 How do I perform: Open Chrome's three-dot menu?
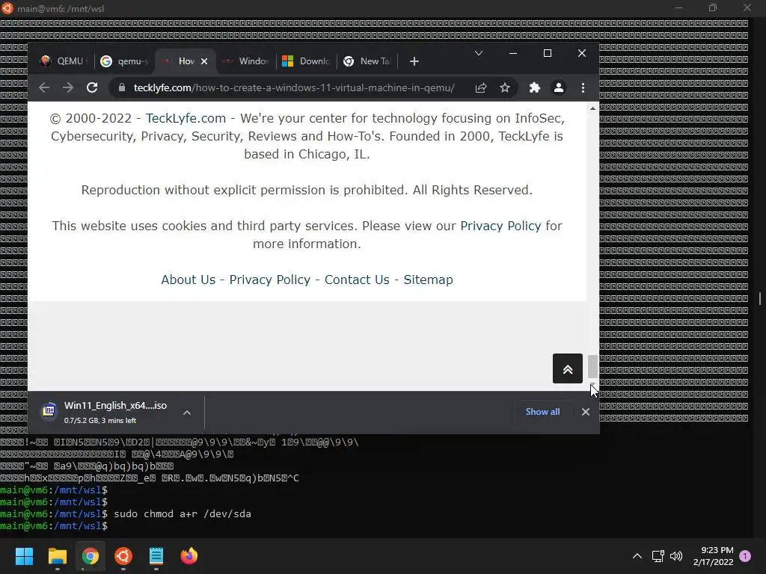[583, 88]
